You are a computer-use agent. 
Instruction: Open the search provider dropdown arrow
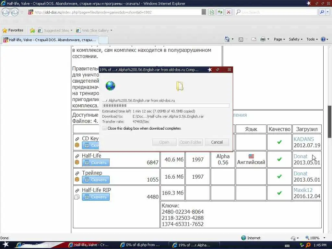[x=327, y=12]
